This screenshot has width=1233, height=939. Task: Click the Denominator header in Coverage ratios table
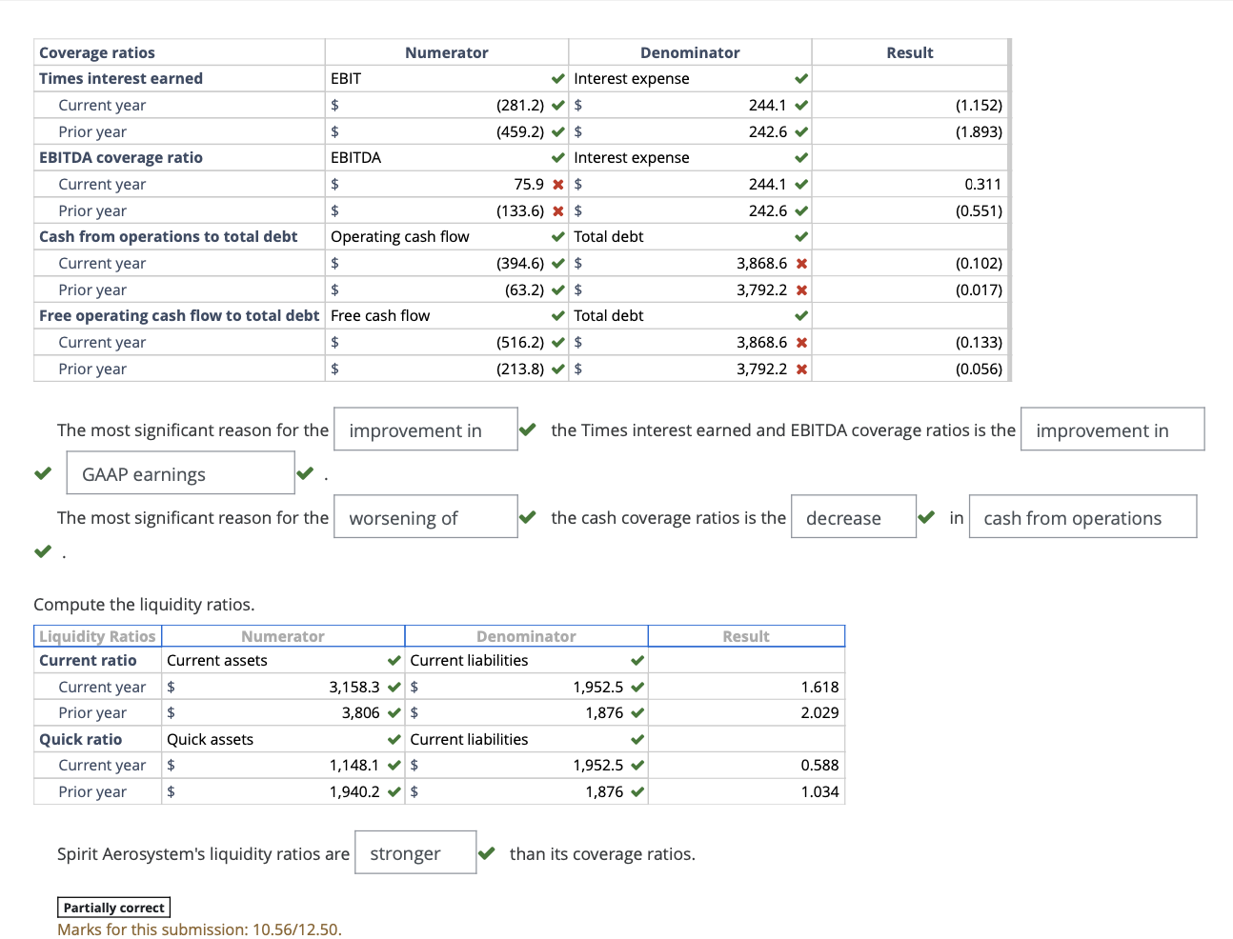690,53
